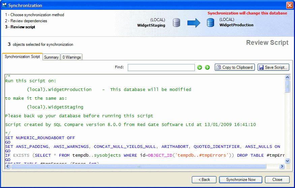The height and width of the screenshot is (188, 295).
Task: Click the horizontal scrollbar left arrow
Action: click(8, 166)
